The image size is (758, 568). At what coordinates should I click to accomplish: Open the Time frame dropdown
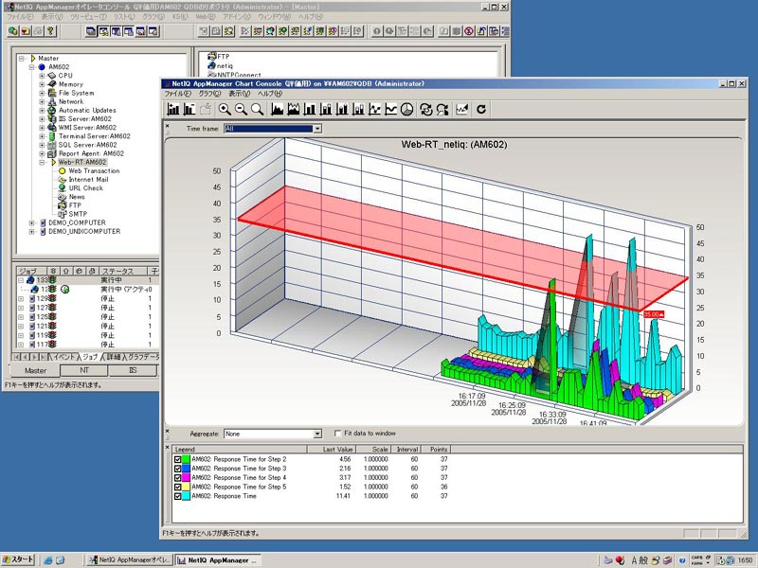coord(317,129)
